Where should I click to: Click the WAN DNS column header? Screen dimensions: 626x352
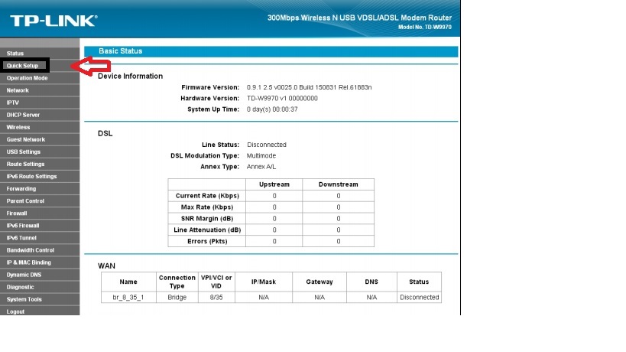(371, 282)
